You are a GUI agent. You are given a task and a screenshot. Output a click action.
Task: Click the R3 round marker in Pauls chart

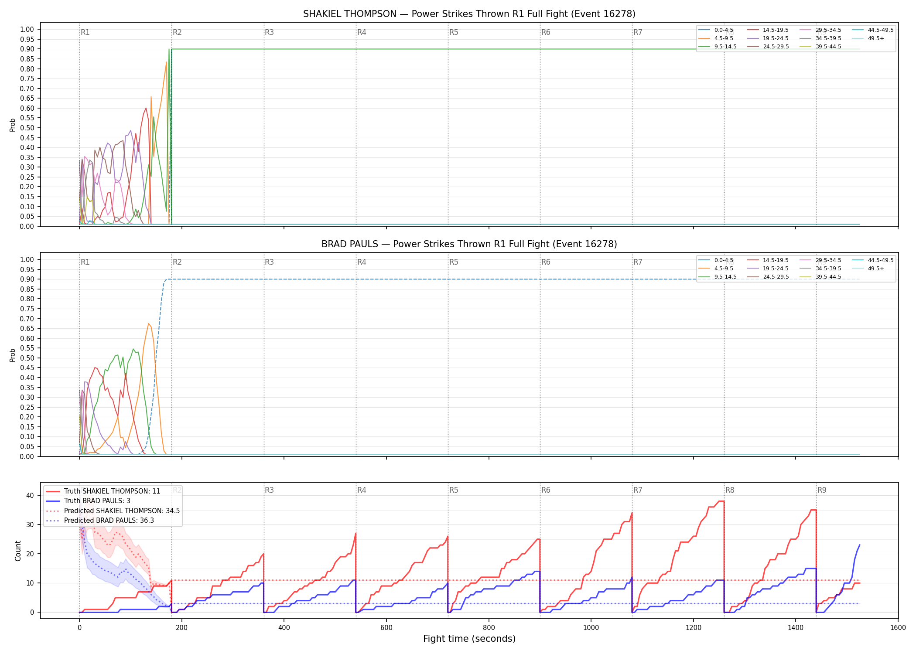pos(269,262)
